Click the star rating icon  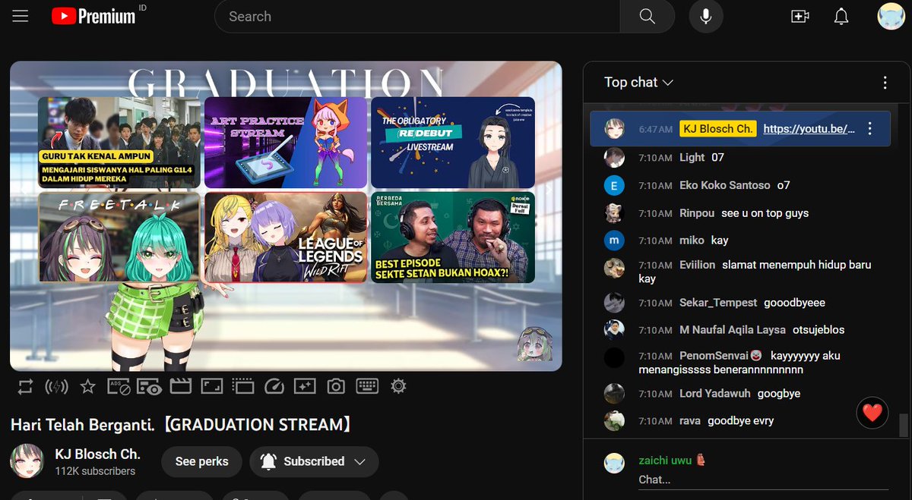click(87, 387)
